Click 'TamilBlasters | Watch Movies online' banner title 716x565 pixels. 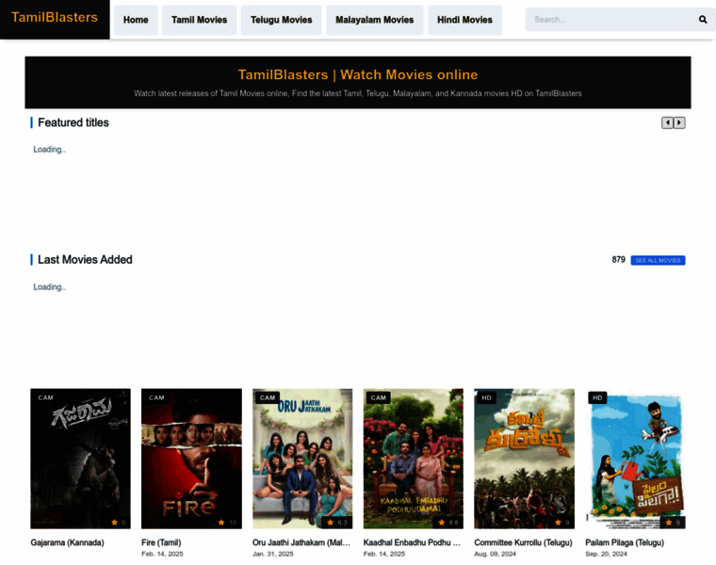[x=358, y=74]
